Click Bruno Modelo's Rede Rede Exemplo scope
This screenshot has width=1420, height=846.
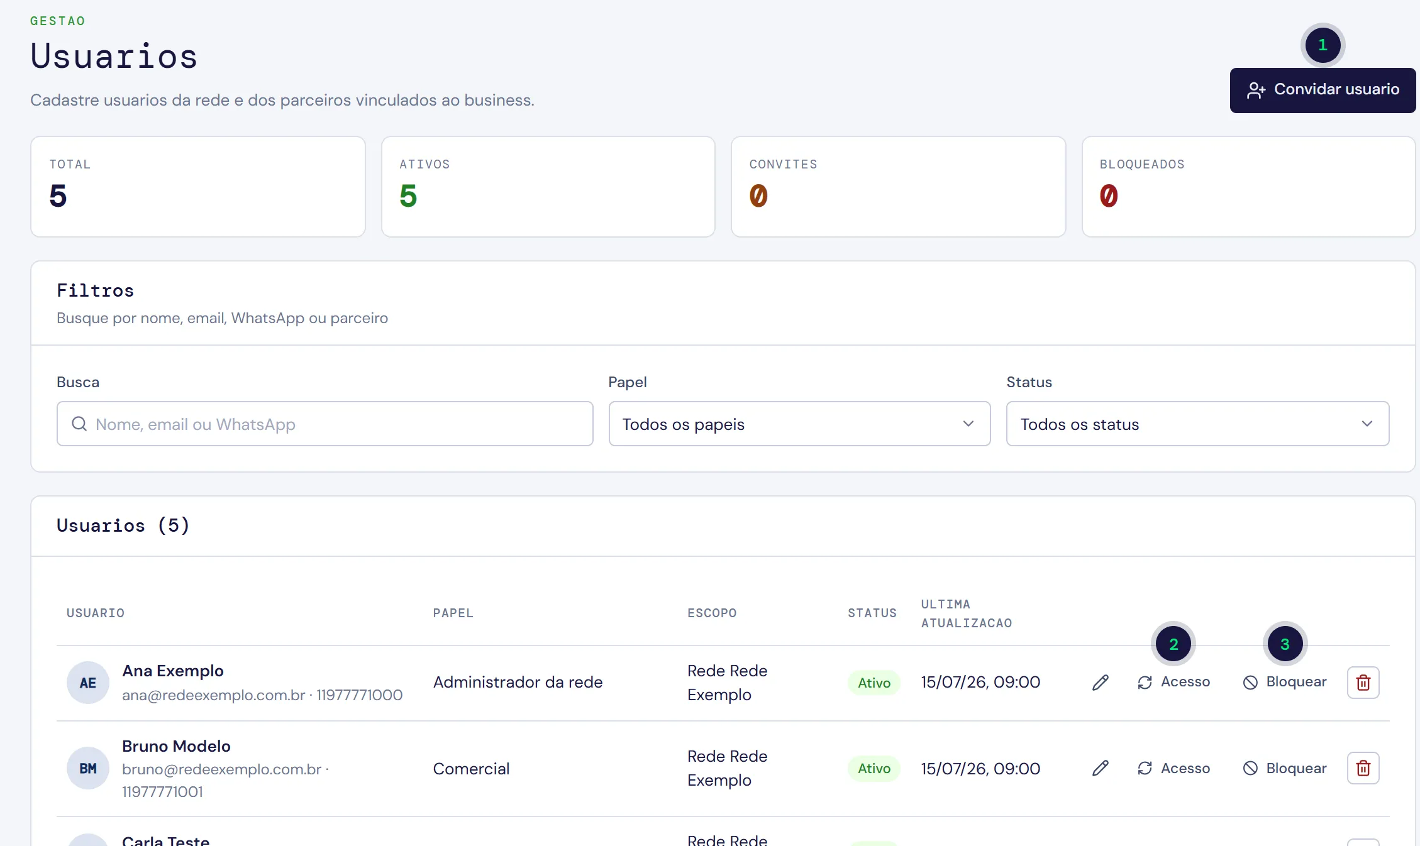727,768
